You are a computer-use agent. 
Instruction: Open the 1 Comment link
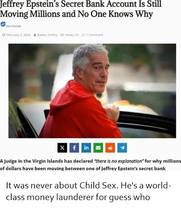tap(94, 35)
